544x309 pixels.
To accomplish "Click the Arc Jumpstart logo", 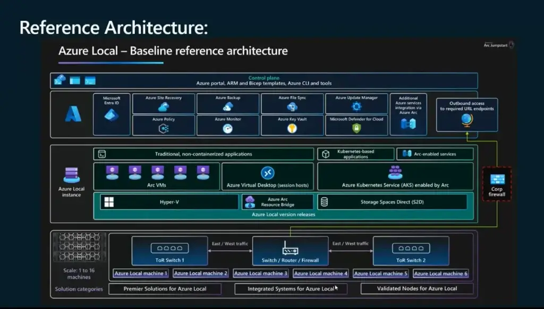I will click(498, 45).
